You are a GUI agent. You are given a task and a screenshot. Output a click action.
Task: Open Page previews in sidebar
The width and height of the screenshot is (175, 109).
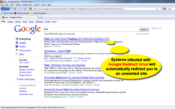pos(25,75)
